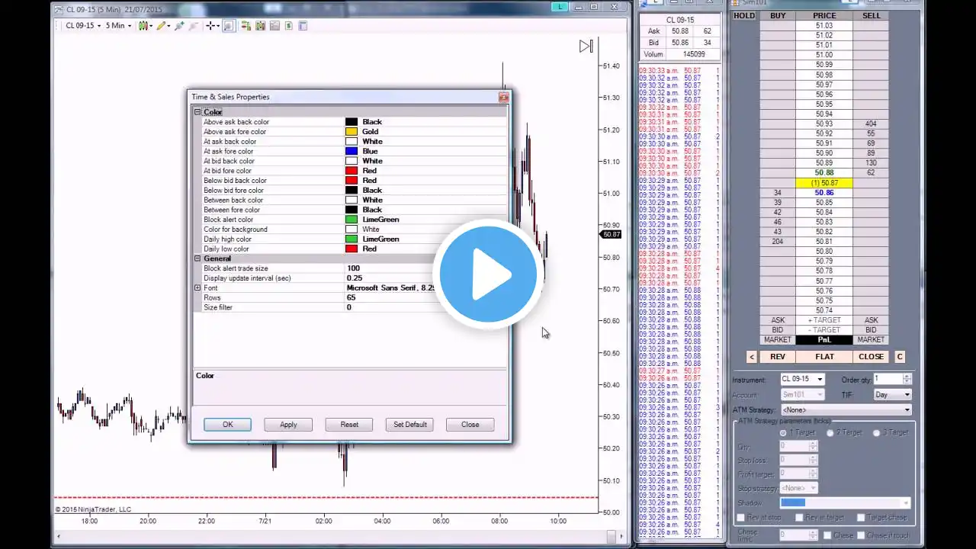
Task: Select the crosshair cursor tool
Action: click(211, 25)
